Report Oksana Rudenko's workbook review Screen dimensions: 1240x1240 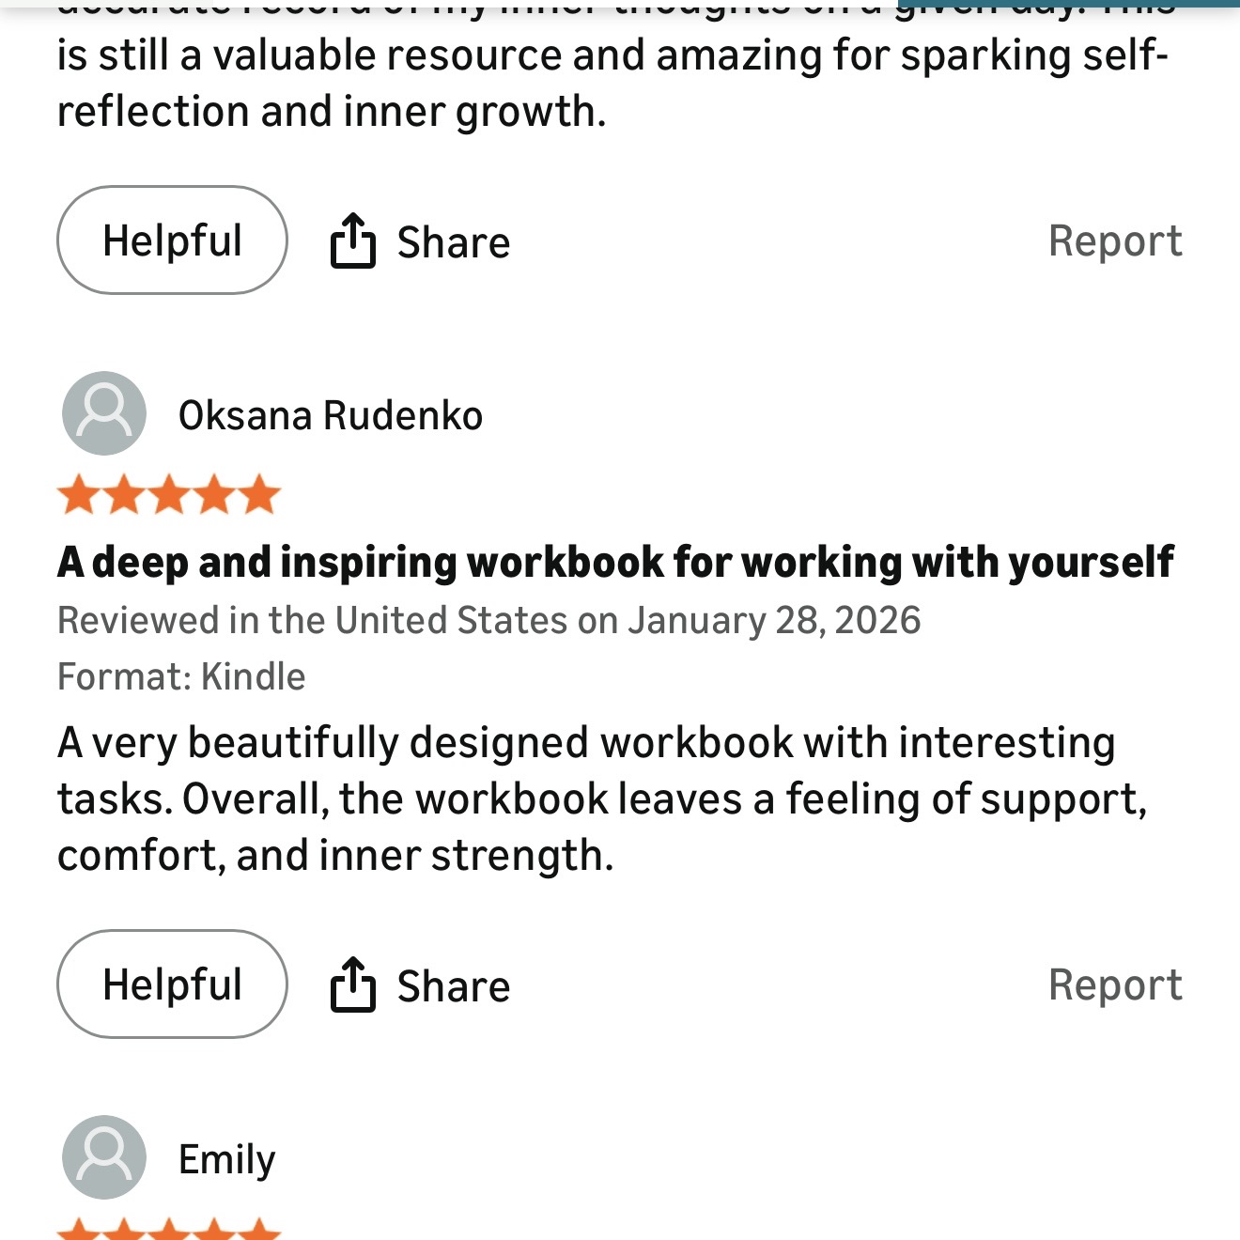tap(1115, 984)
